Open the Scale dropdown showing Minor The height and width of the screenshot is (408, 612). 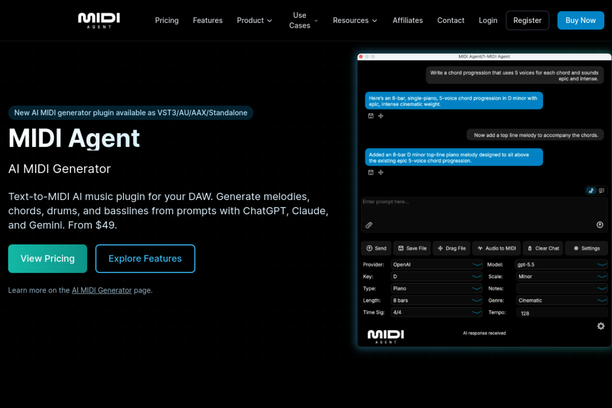(562, 276)
